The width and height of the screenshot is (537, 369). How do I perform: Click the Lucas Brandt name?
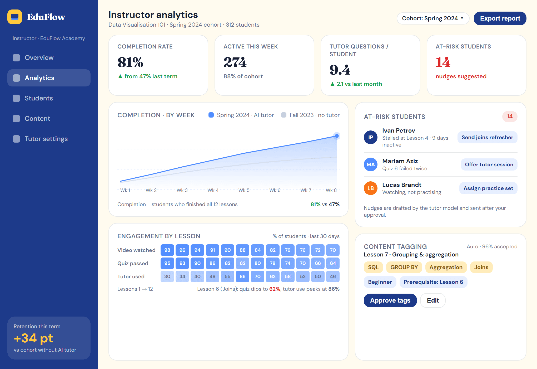402,185
